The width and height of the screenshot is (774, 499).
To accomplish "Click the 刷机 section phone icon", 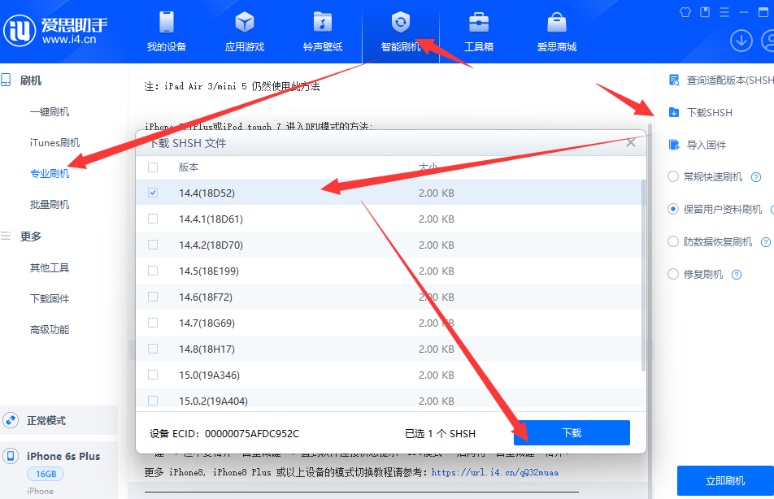I will click(6, 80).
